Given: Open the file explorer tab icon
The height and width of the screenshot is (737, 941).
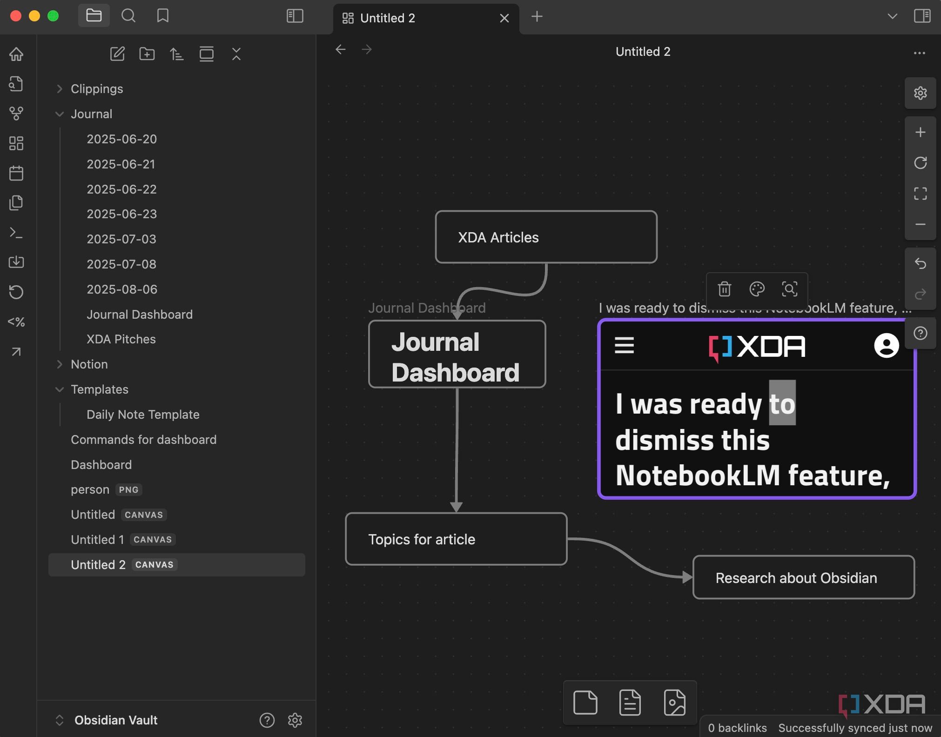Looking at the screenshot, I should pos(94,16).
